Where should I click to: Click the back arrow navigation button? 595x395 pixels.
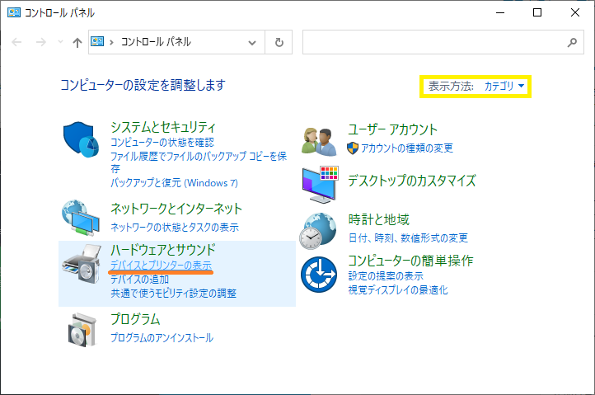coord(16,42)
